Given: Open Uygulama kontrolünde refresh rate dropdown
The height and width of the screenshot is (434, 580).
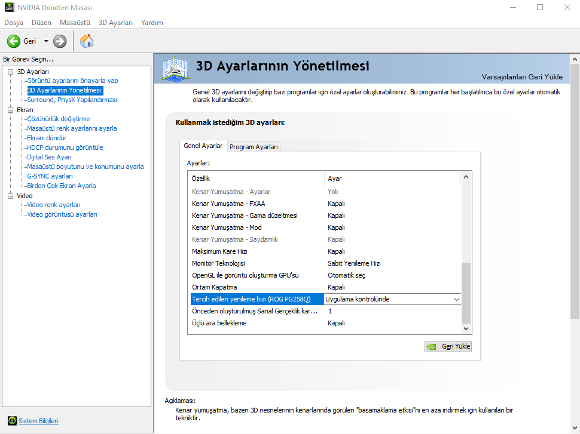Looking at the screenshot, I should [392, 299].
